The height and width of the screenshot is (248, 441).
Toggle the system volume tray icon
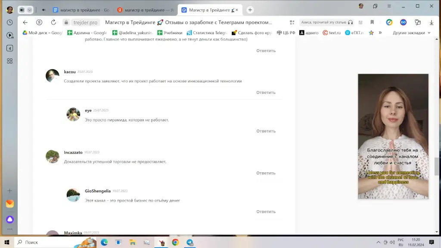[x=392, y=242]
